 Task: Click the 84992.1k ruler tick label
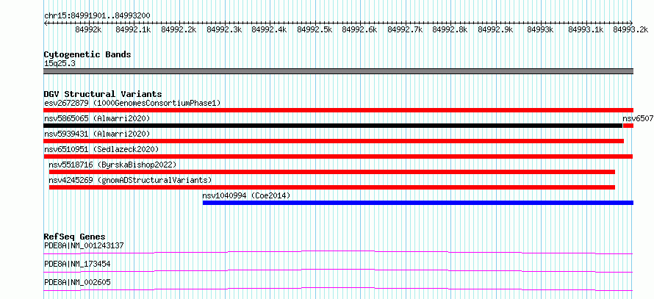[x=134, y=29]
